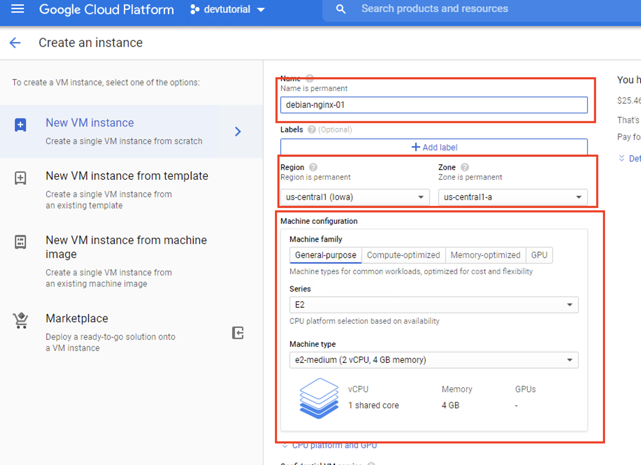This screenshot has height=465, width=641.
Task: Click 'Create a single VM instance from scratch'
Action: pos(124,141)
